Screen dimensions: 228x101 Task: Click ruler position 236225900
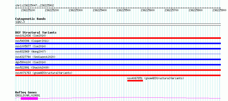220,10
